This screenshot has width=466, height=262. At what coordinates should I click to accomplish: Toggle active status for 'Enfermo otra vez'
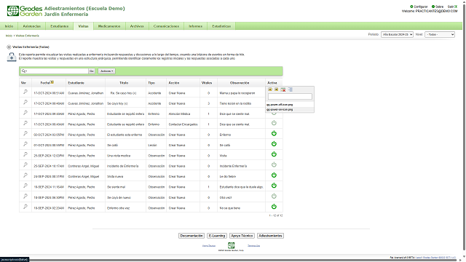(x=274, y=207)
